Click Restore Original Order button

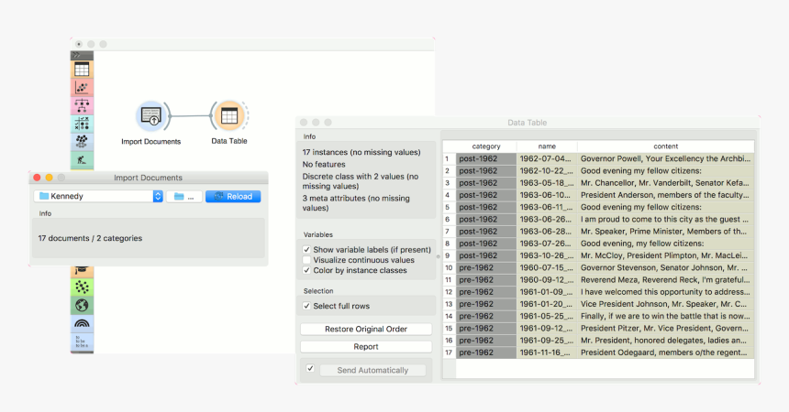tap(366, 329)
